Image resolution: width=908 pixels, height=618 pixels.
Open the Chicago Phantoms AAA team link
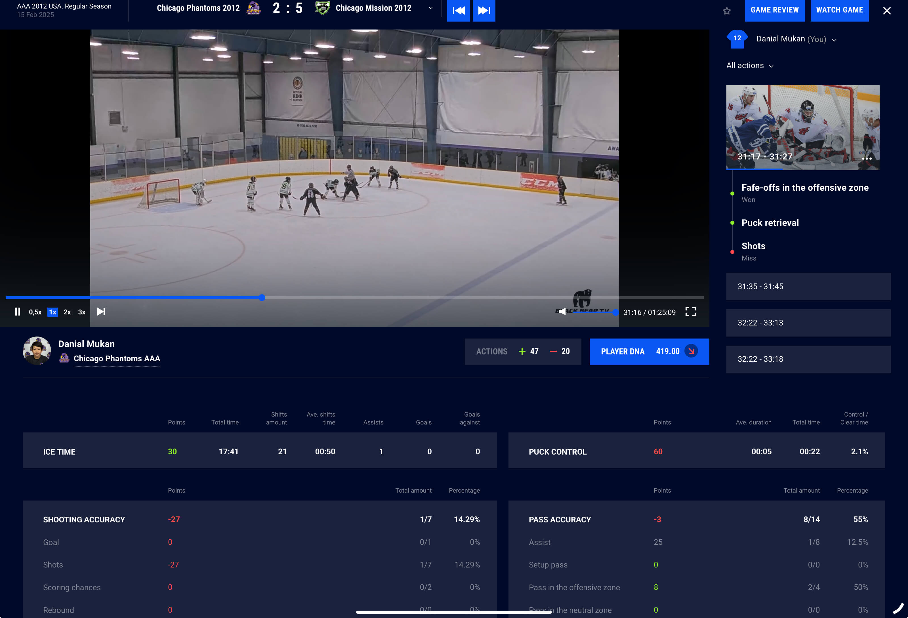tap(117, 359)
